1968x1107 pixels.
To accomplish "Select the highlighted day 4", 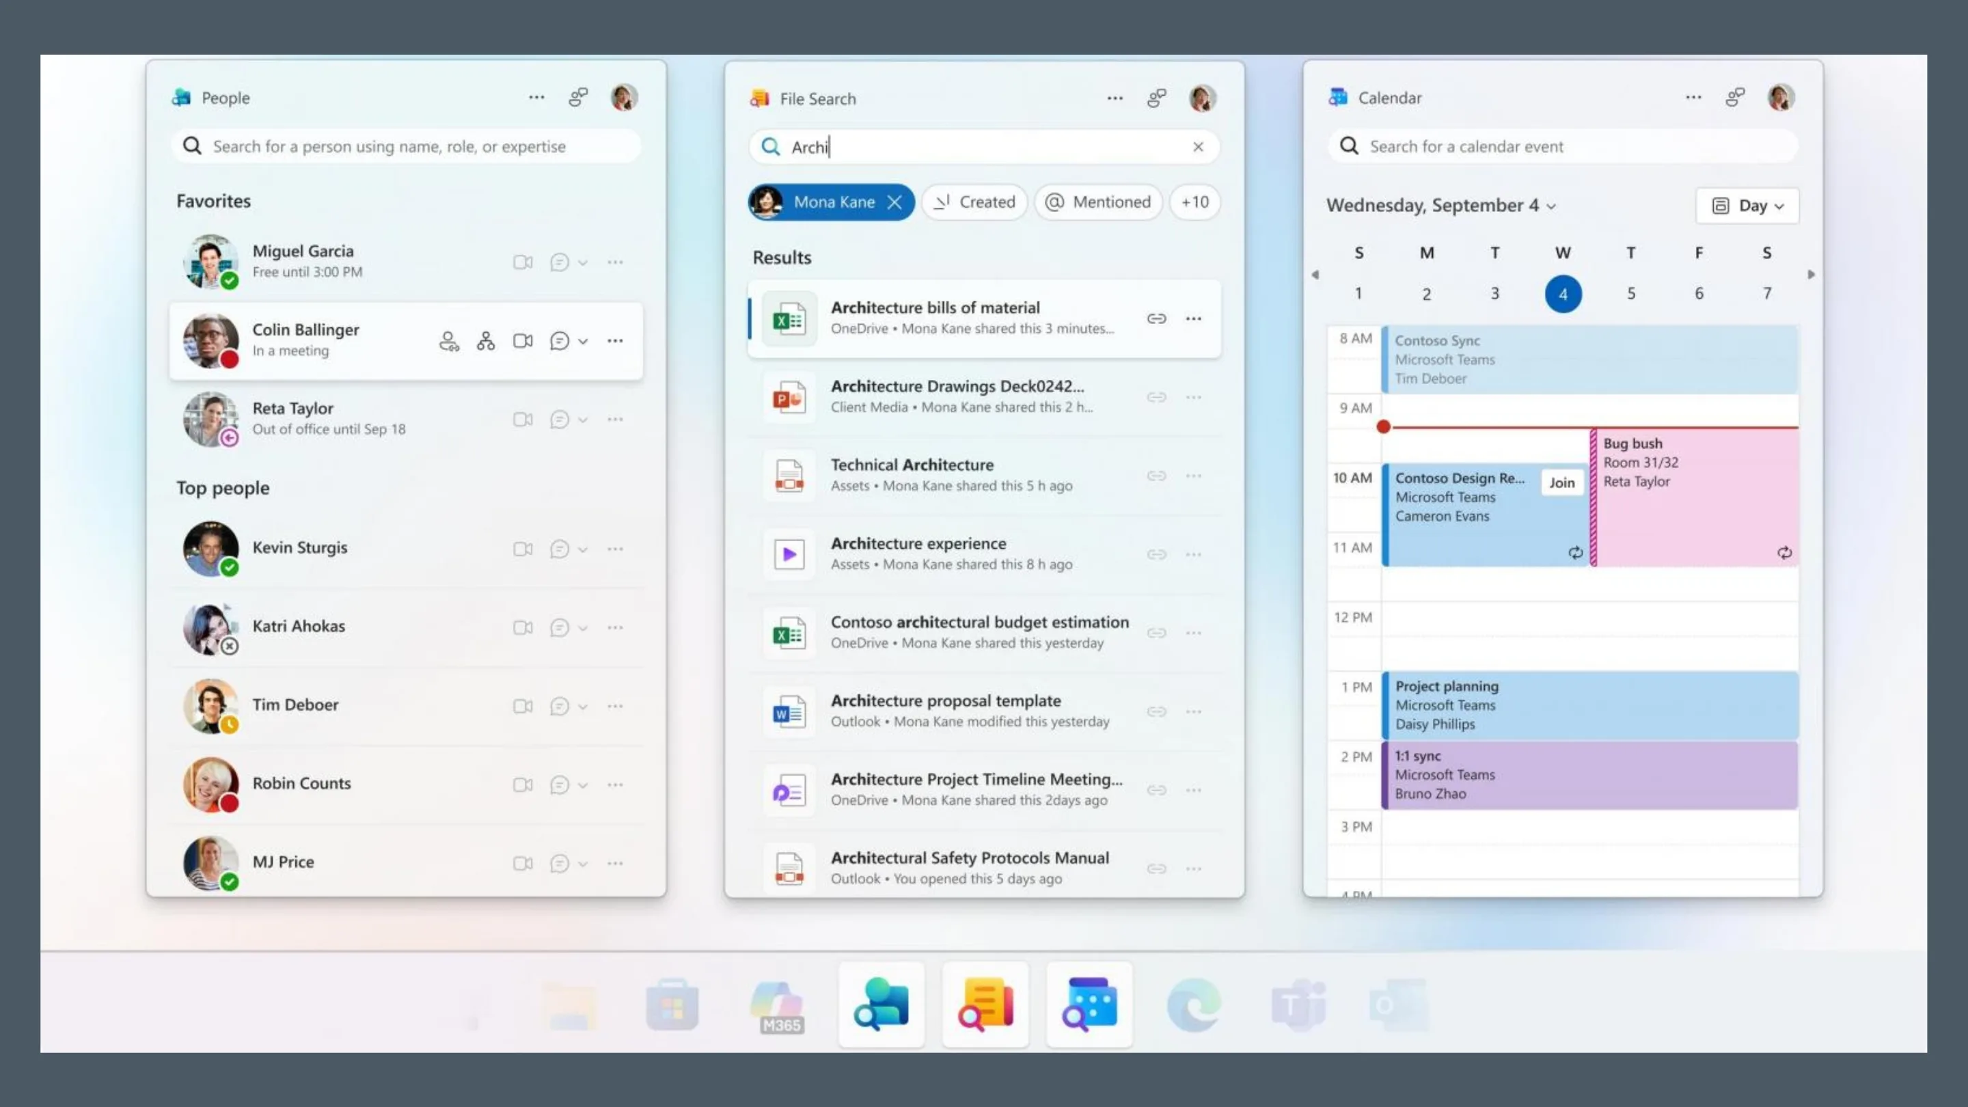I will coord(1563,294).
